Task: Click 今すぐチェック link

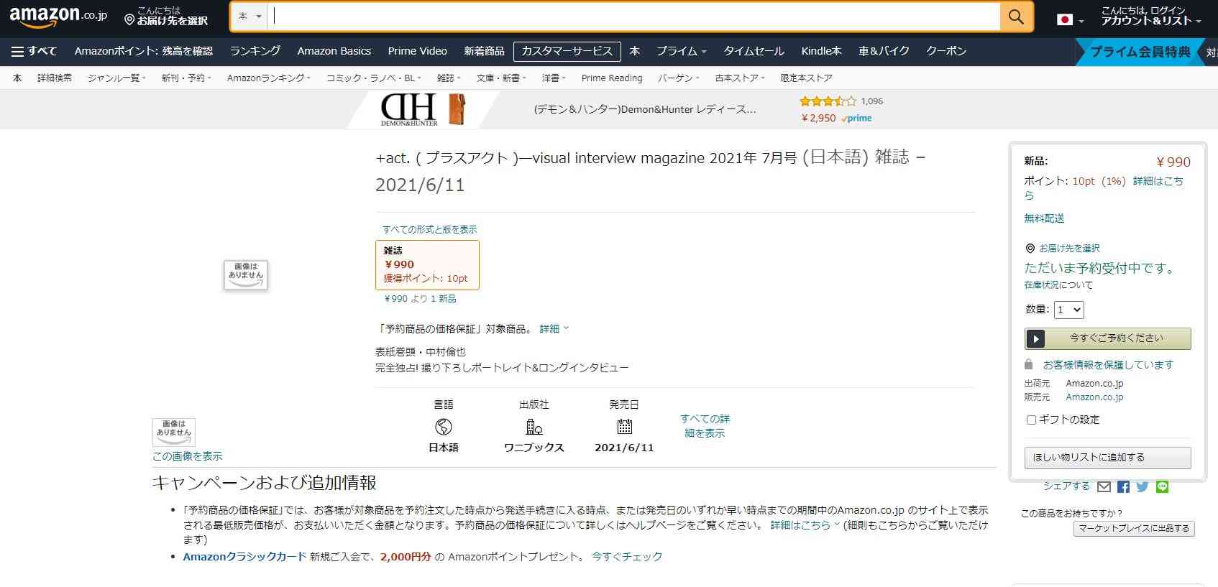Action: [x=627, y=556]
